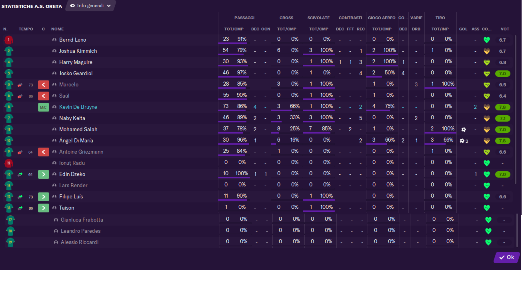Image resolution: width=524 pixels, height=306 pixels.
Task: Click the GIOCO AEREO group header
Action: (x=382, y=18)
